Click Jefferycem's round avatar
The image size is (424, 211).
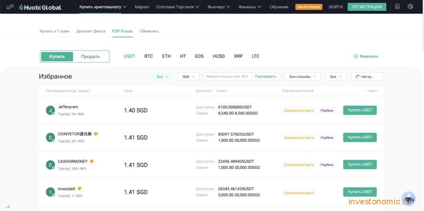click(50, 110)
